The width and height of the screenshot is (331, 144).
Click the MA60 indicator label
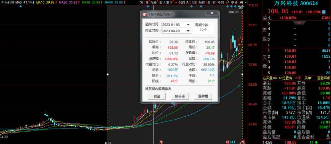coord(115,2)
